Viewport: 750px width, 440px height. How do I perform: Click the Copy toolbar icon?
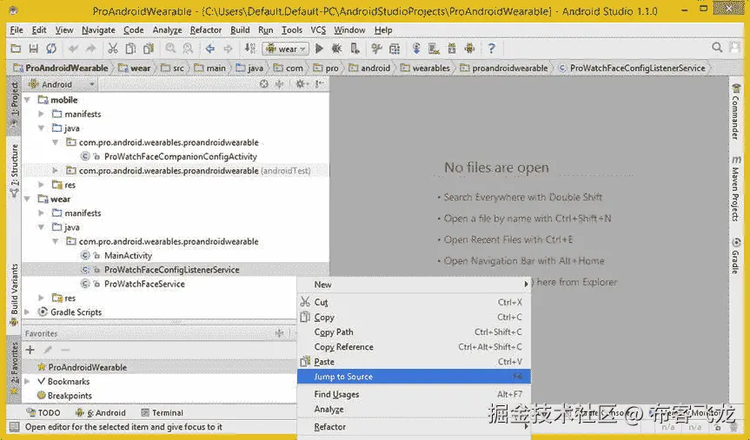(x=130, y=49)
